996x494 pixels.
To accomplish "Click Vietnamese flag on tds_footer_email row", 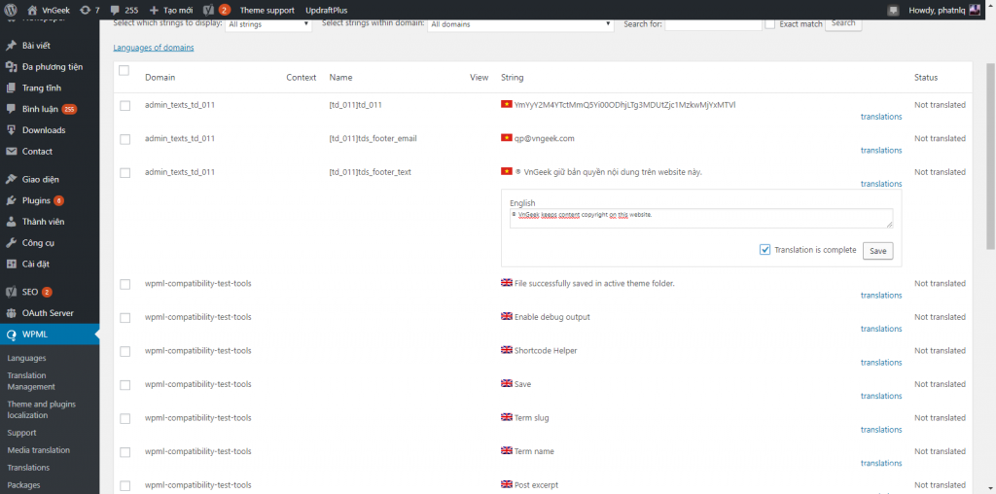I will click(506, 138).
